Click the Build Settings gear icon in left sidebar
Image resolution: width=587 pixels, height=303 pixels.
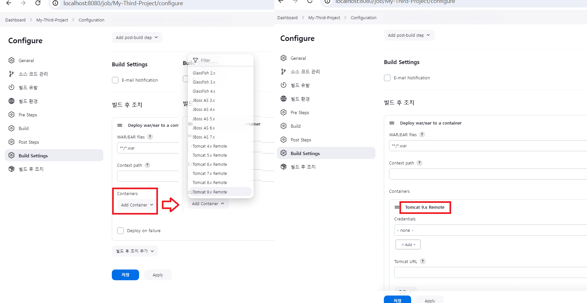[12, 155]
